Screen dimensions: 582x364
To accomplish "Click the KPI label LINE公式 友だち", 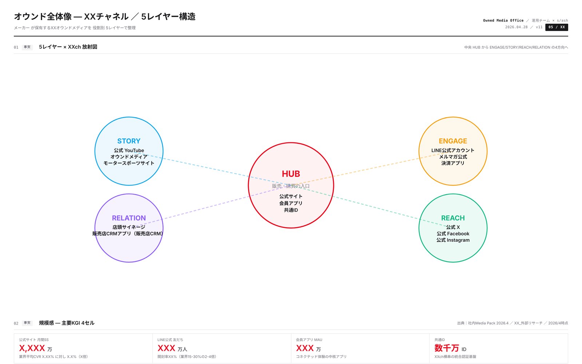I will [170, 340].
